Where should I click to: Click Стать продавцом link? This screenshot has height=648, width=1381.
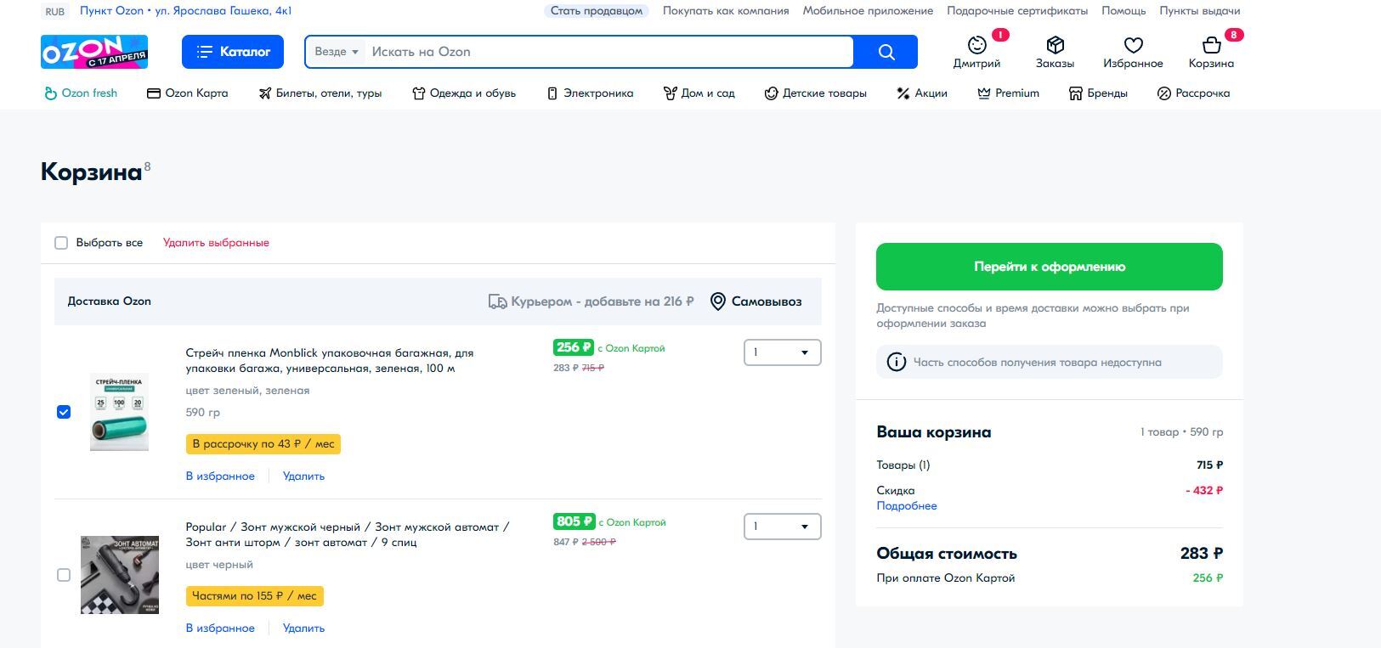(x=597, y=11)
